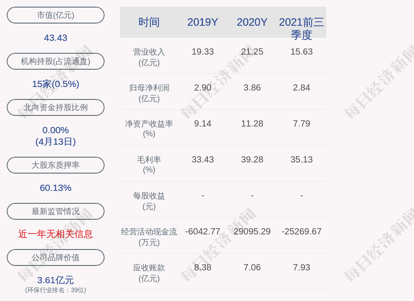Select the 环保行业排名：39位 note
414x301 pixels.
click(56, 290)
